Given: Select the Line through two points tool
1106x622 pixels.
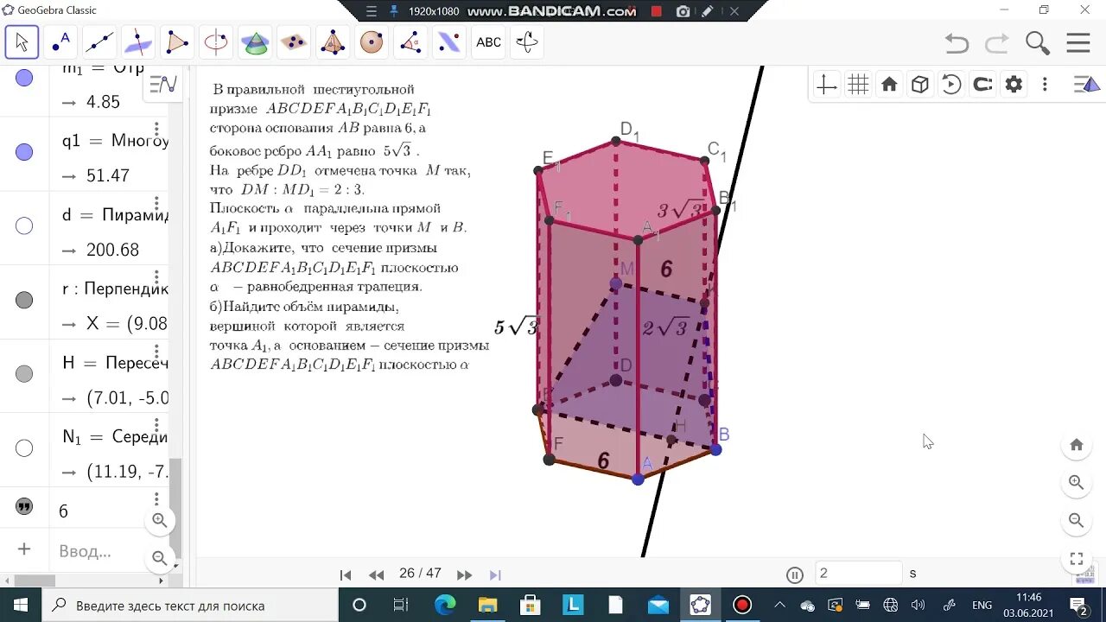Looking at the screenshot, I should click(x=99, y=41).
